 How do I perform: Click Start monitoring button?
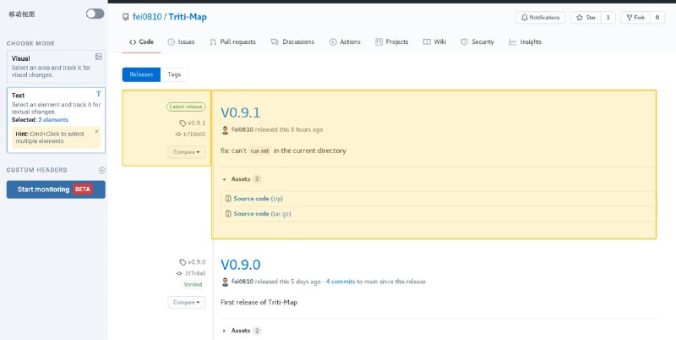click(x=56, y=189)
